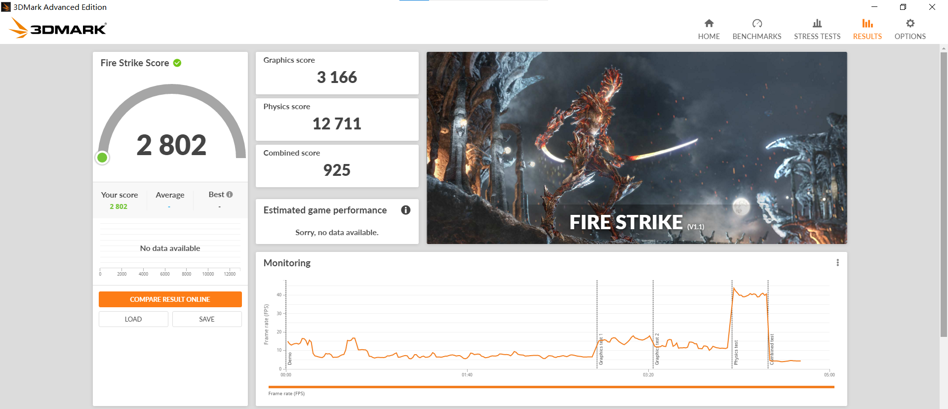Click the Fire Strike preview image
The image size is (948, 409).
[x=637, y=148]
